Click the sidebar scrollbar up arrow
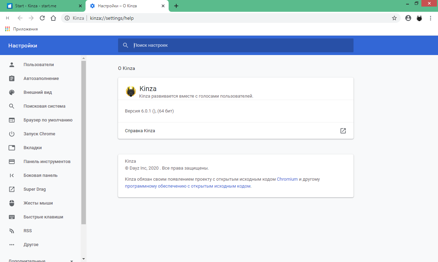The width and height of the screenshot is (438, 262). pyautogui.click(x=83, y=58)
